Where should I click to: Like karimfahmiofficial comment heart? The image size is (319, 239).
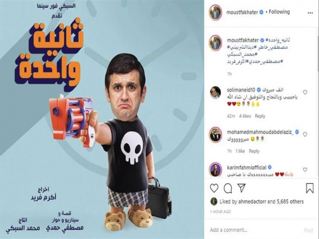pyautogui.click(x=305, y=169)
